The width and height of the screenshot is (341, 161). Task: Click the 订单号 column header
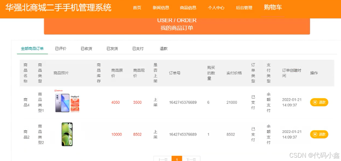click(175, 73)
